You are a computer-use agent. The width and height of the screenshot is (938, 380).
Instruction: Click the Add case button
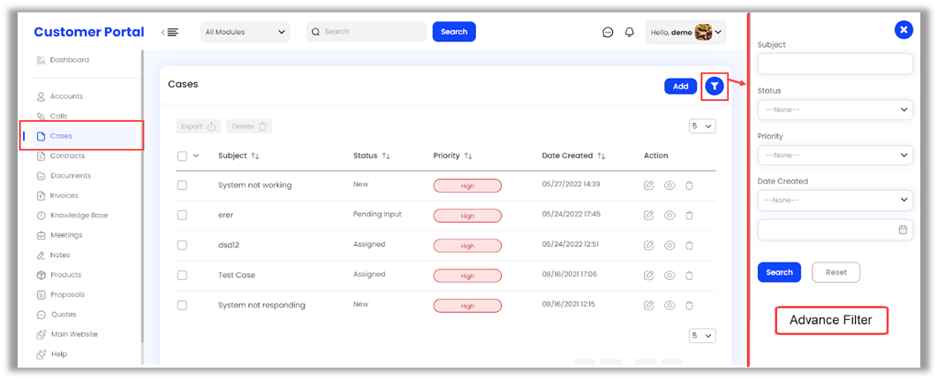click(680, 86)
